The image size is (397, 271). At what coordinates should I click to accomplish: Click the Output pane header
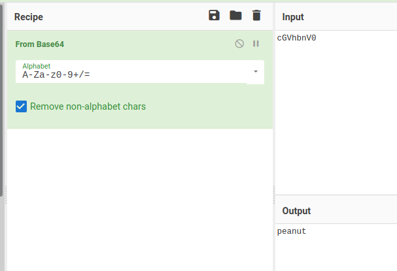pyautogui.click(x=296, y=211)
